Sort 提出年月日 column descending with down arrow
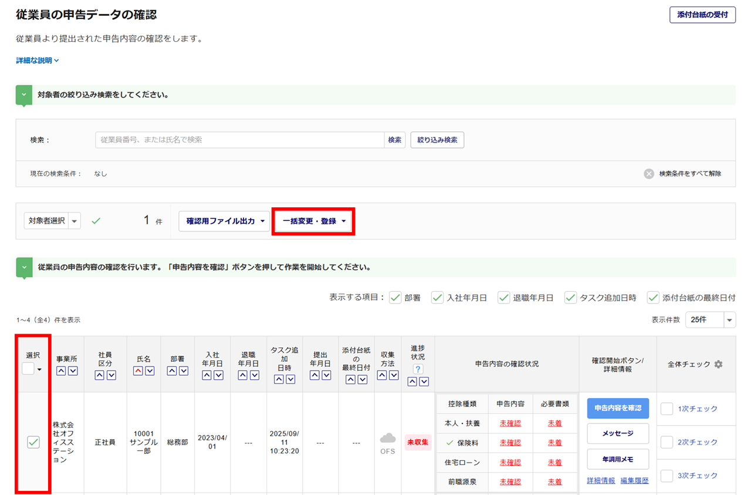 point(326,375)
